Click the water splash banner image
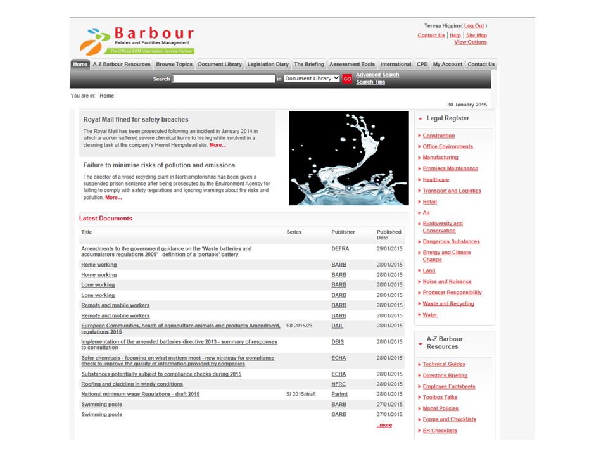Image resolution: width=608 pixels, height=456 pixels. tap(349, 158)
